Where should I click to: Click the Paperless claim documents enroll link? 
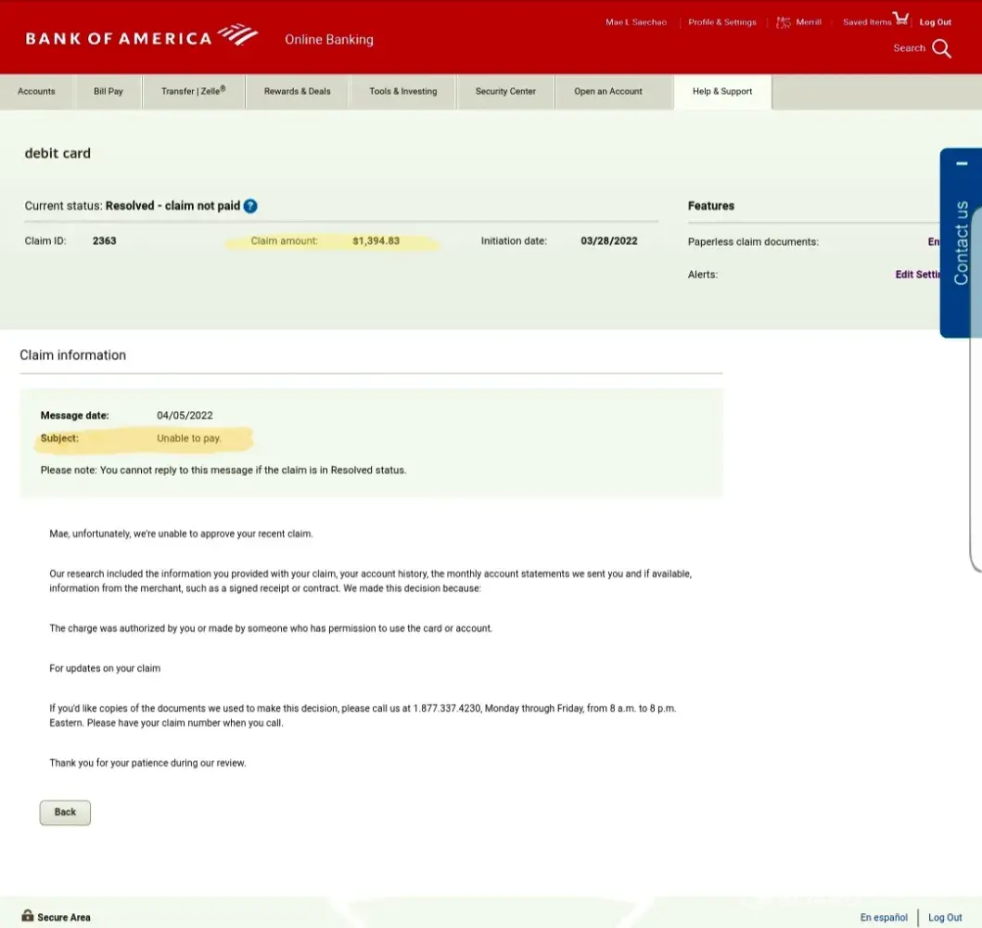click(x=934, y=242)
